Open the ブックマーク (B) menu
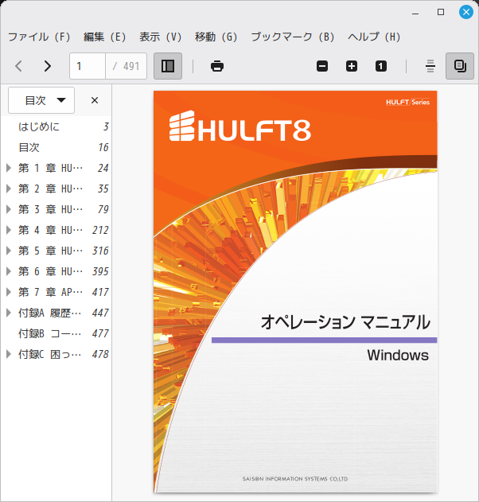The image size is (479, 502). click(x=292, y=37)
